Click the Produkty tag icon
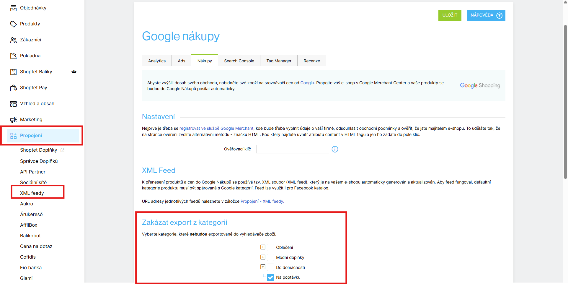Viewport: 568px width, 284px height. click(13, 24)
